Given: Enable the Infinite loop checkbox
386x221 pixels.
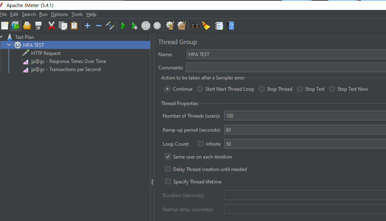Looking at the screenshot, I should tap(201, 144).
